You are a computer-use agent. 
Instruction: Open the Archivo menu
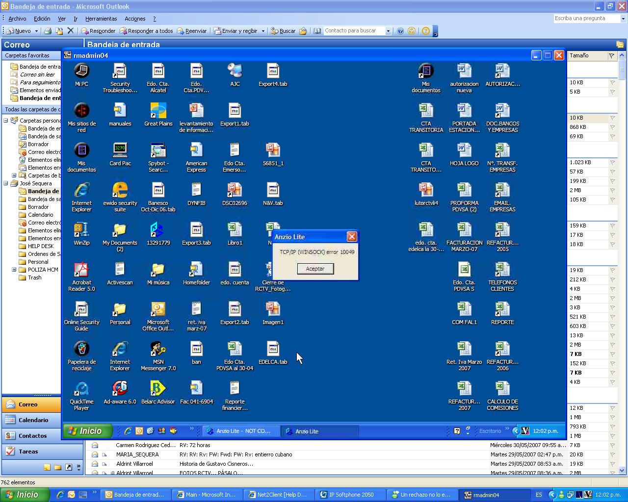(x=17, y=19)
